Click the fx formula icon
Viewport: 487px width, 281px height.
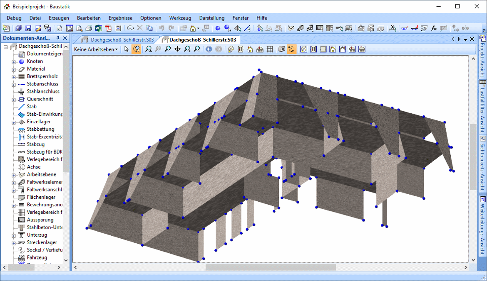pyautogui.click(x=434, y=28)
